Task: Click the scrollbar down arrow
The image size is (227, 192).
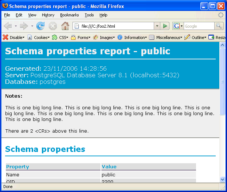Action: pyautogui.click(x=223, y=179)
